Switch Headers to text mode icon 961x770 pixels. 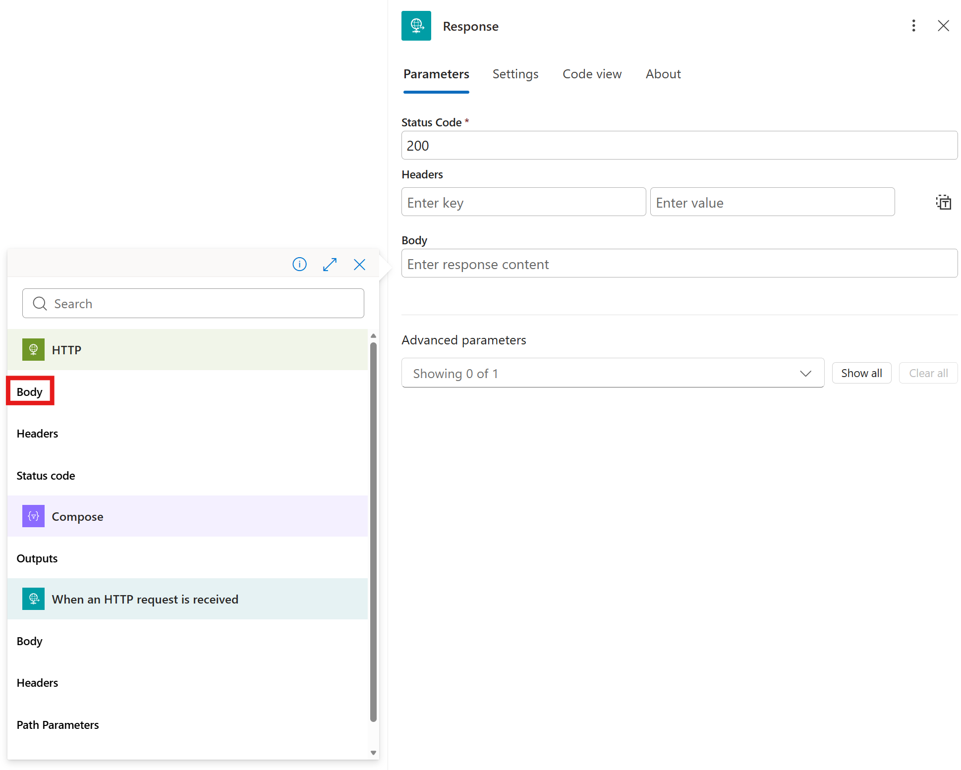(x=943, y=202)
